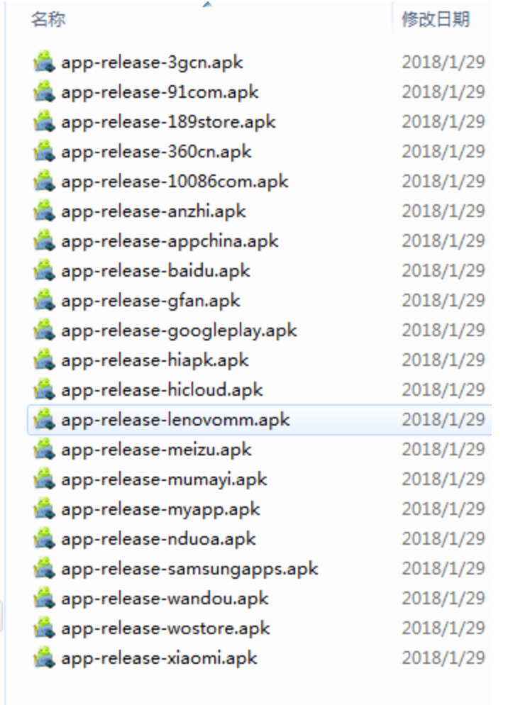
Task: Click the 2018/1/29 date in the 360cn row
Action: point(443,152)
